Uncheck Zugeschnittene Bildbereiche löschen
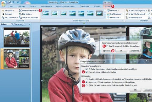 coord(87,72)
